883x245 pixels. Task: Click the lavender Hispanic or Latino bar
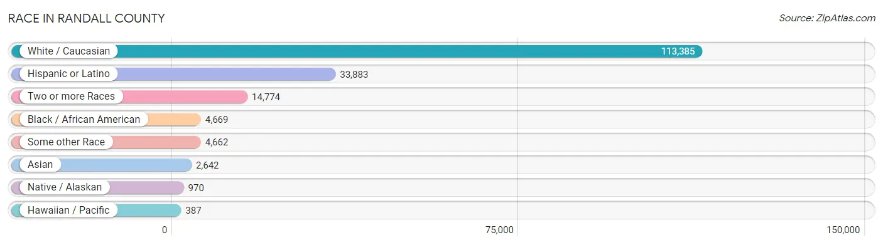tap(173, 74)
